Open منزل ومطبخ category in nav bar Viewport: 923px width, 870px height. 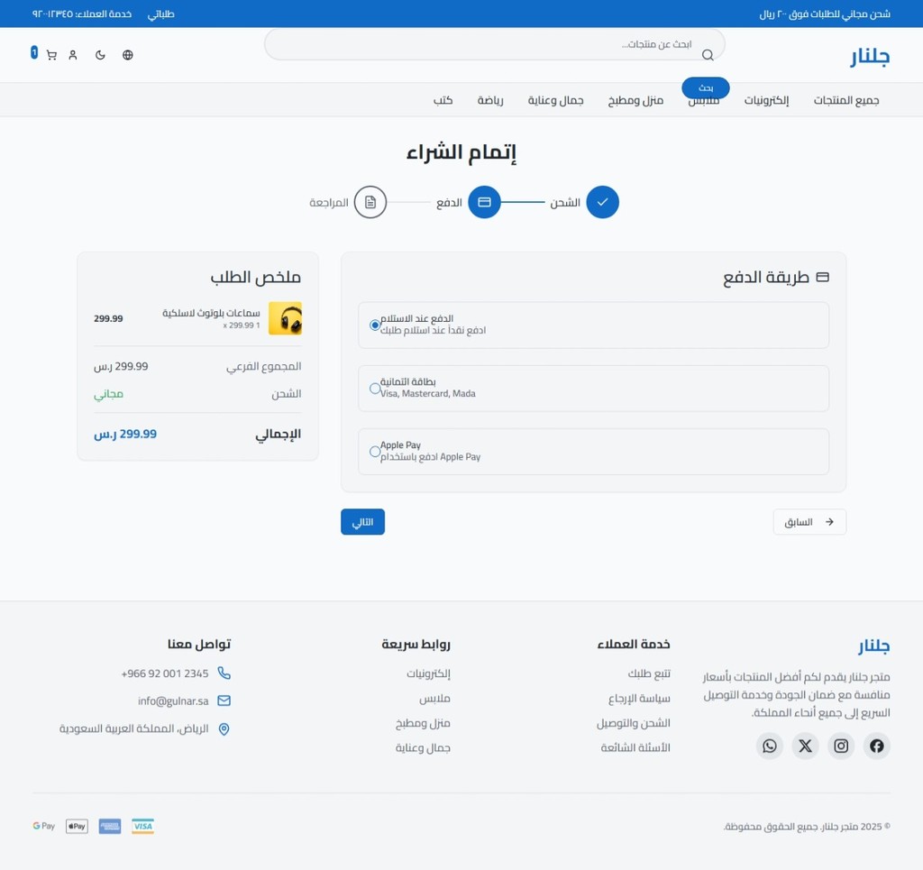pyautogui.click(x=635, y=100)
